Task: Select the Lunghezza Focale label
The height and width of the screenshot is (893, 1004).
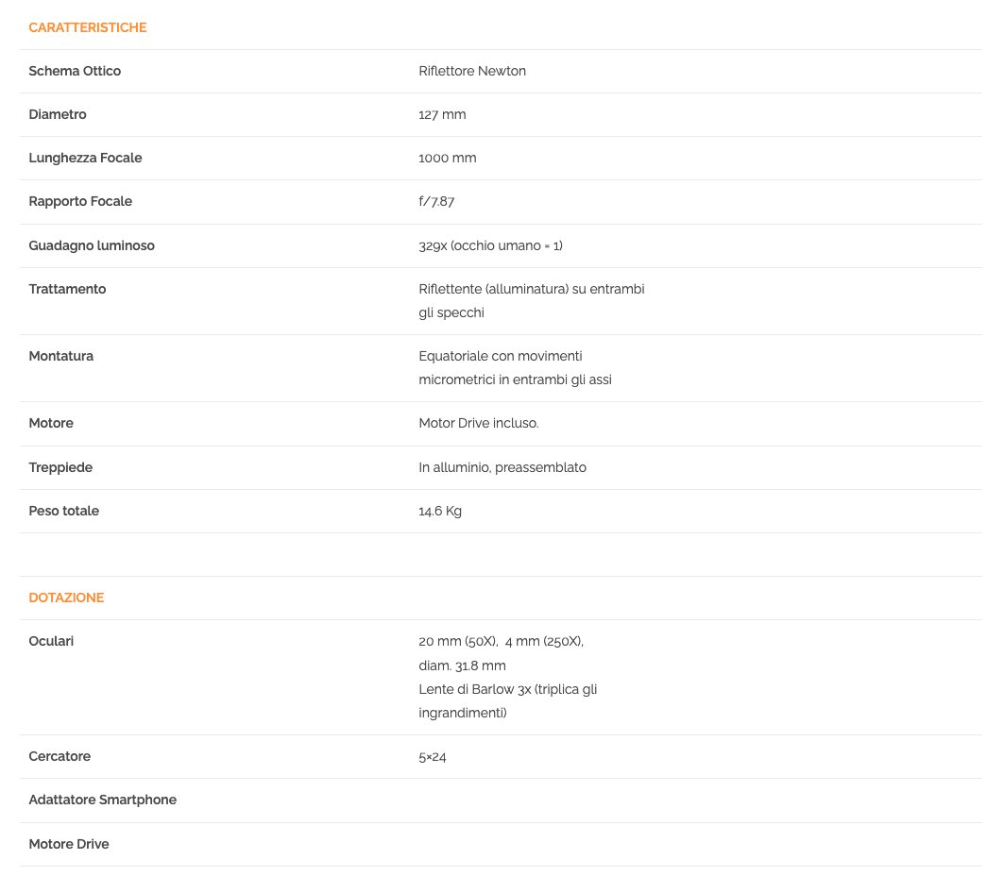Action: (85, 158)
